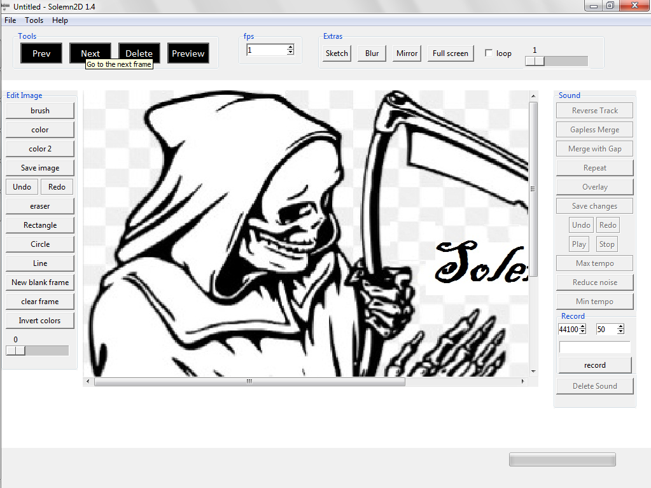Screen dimensions: 651x488
Task: Click Delete Sound
Action: pyautogui.click(x=594, y=386)
